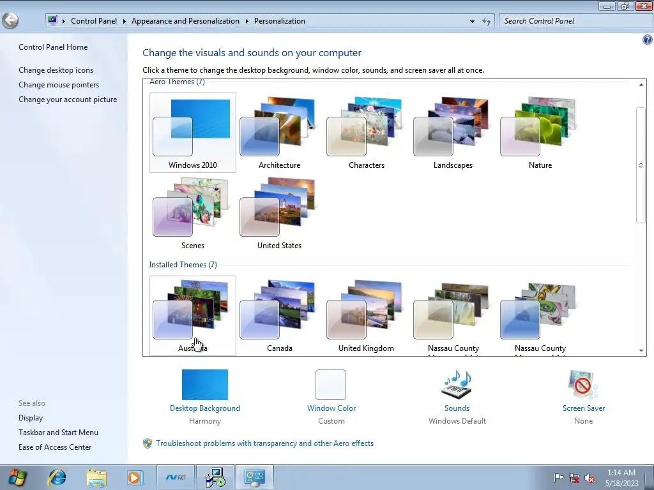Click the Control Panel taskbar icon

pos(255,477)
